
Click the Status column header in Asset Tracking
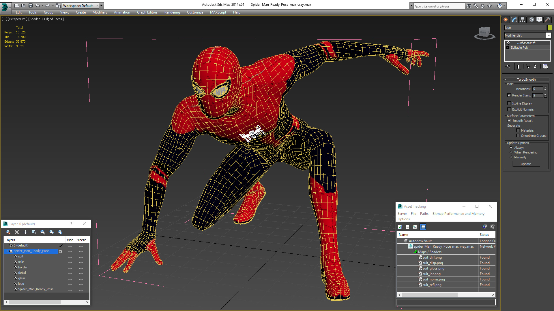487,235
